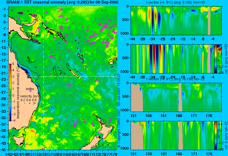Click the 'vel. E (m/s) lon=155' axis label

[226, 59]
